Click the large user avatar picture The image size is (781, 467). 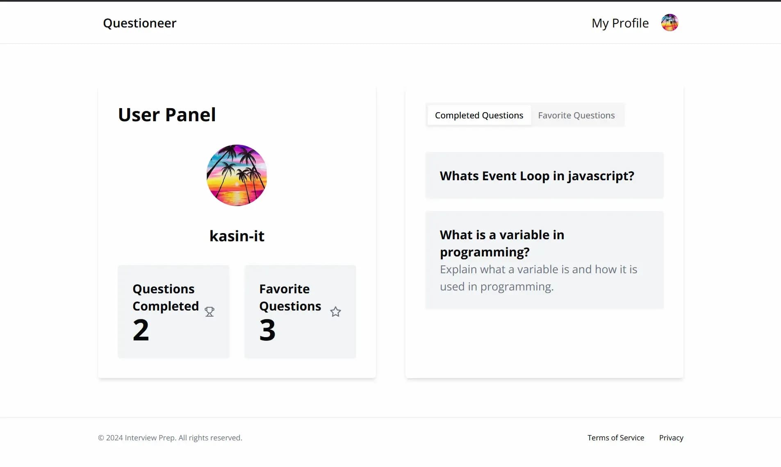pos(237,175)
